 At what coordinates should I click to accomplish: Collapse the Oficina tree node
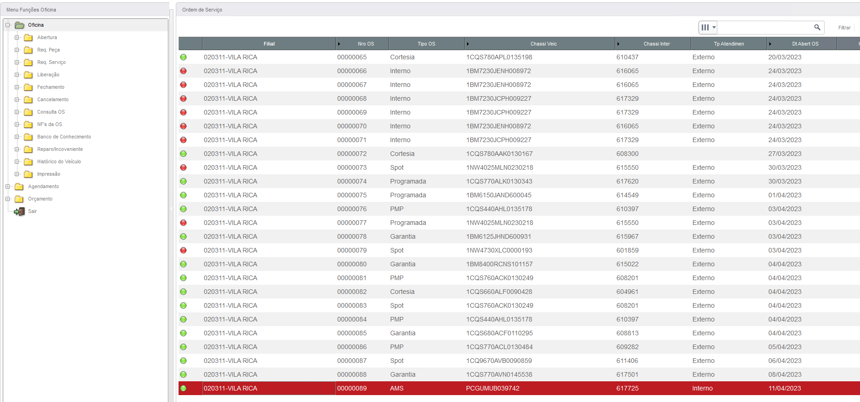pyautogui.click(x=8, y=25)
